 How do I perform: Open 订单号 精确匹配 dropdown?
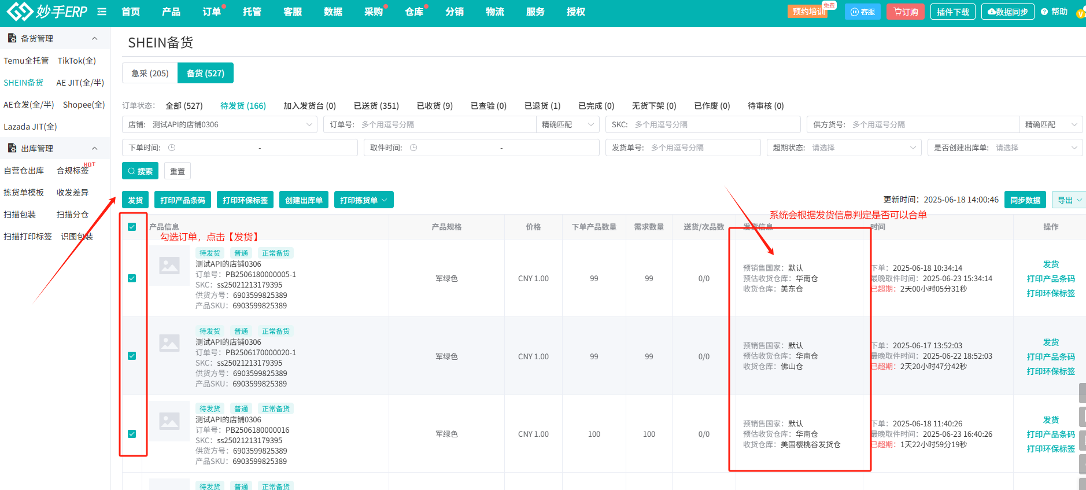[568, 124]
